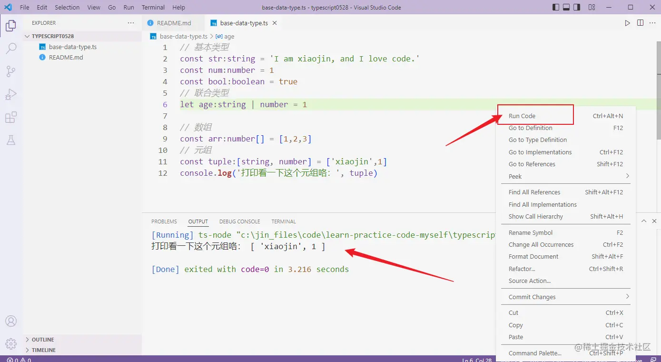Switch to the OUTPUT panel tab
This screenshot has height=362, width=661.
click(x=198, y=221)
